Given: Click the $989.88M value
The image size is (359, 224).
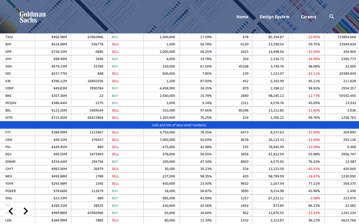Looking at the screenshot, I should 59,213.
